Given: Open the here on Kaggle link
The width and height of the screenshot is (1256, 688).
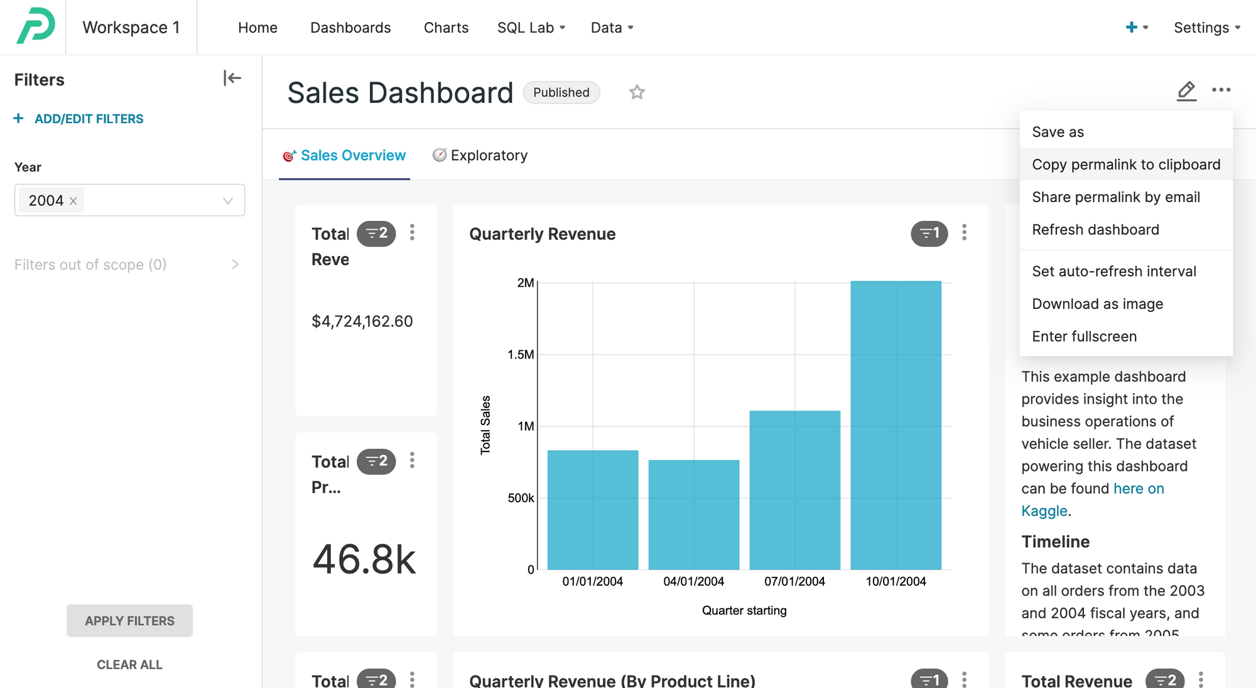Looking at the screenshot, I should pos(1138,488).
